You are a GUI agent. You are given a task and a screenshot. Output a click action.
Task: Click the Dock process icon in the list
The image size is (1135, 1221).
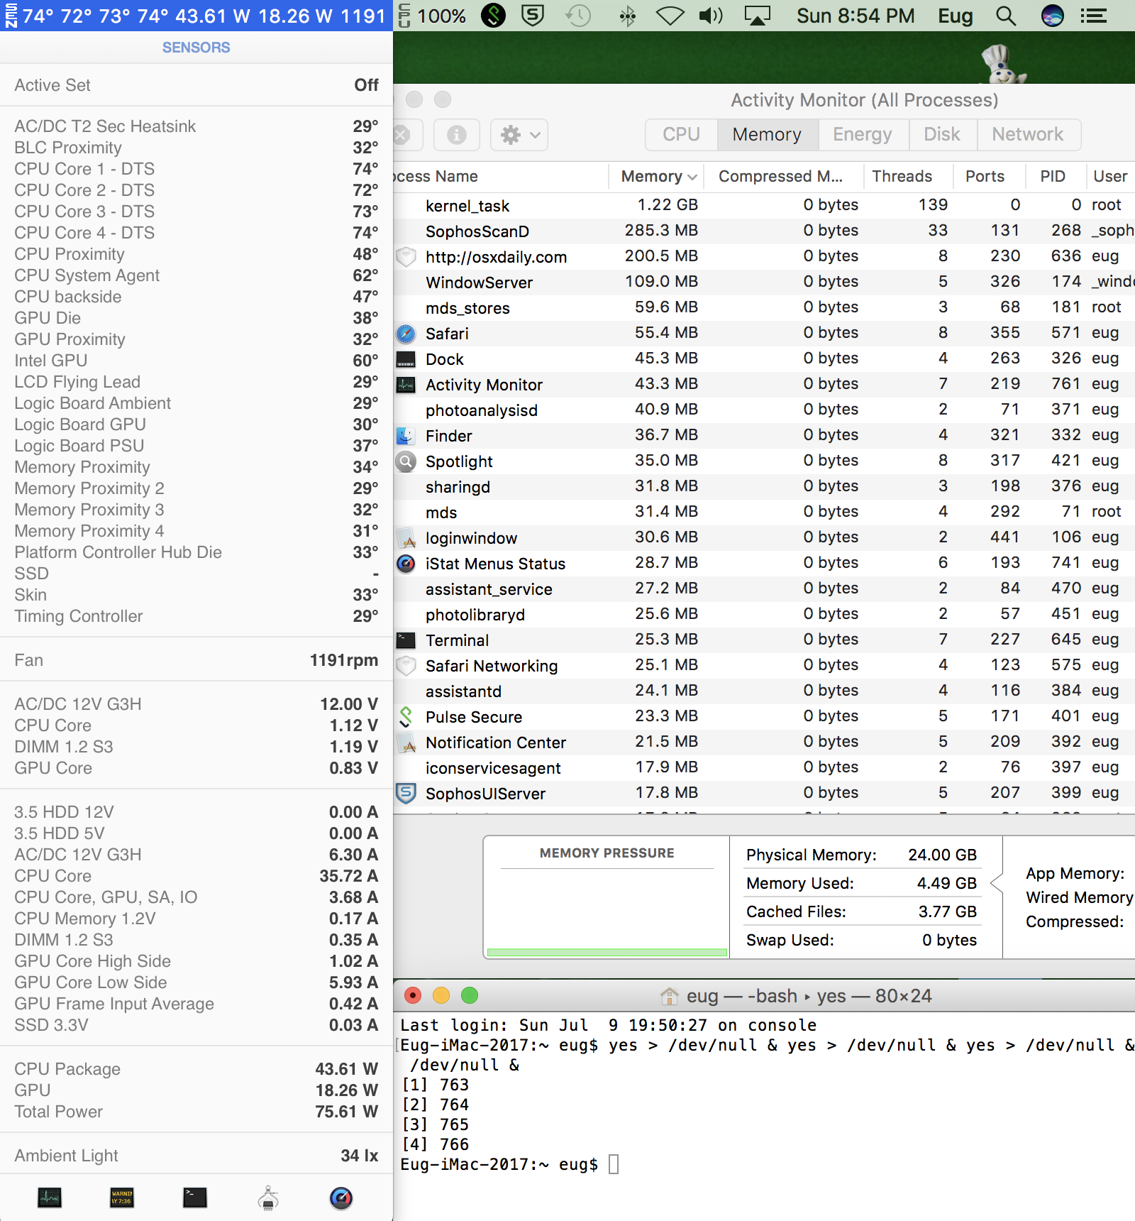coord(406,359)
